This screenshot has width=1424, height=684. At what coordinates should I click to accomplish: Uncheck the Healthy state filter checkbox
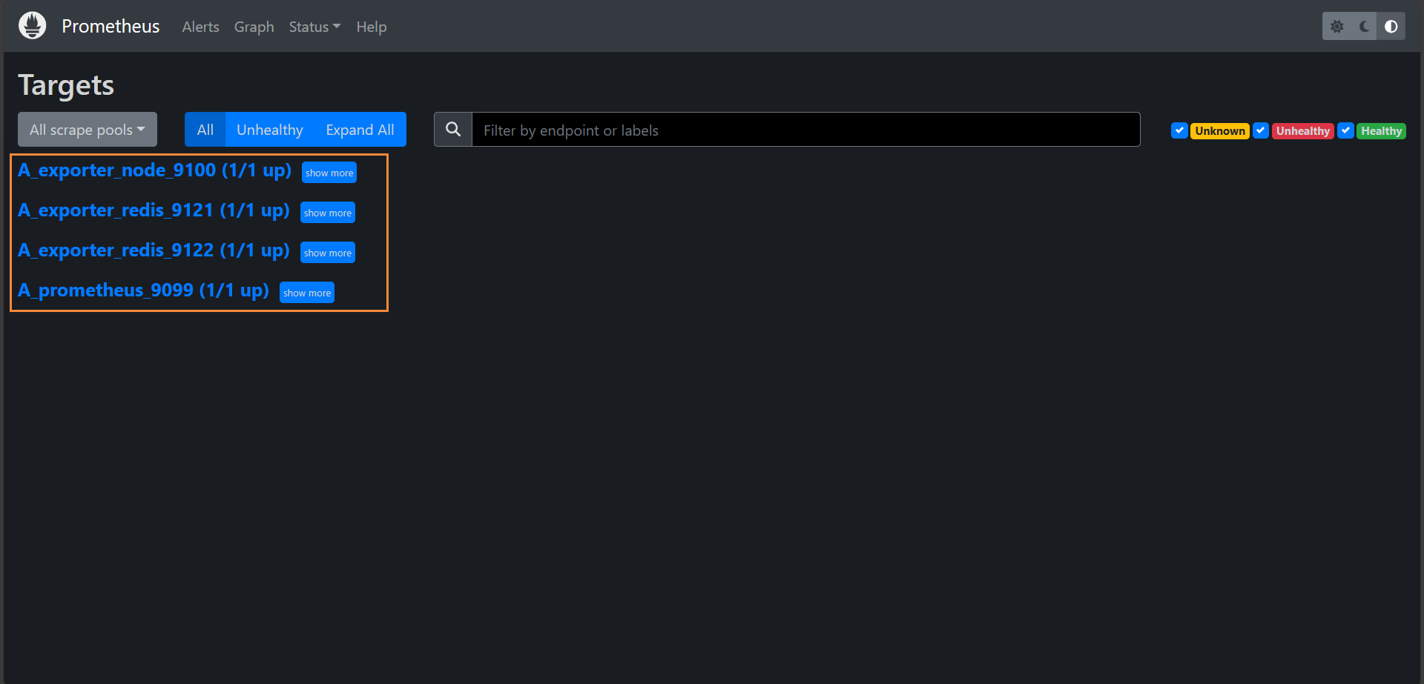click(x=1345, y=130)
